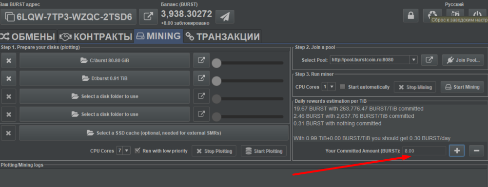The width and height of the screenshot is (488, 187).
Task: Click '19.67 BURST with 263,776.47 BURST/TiB committed' line
Action: click(358, 109)
